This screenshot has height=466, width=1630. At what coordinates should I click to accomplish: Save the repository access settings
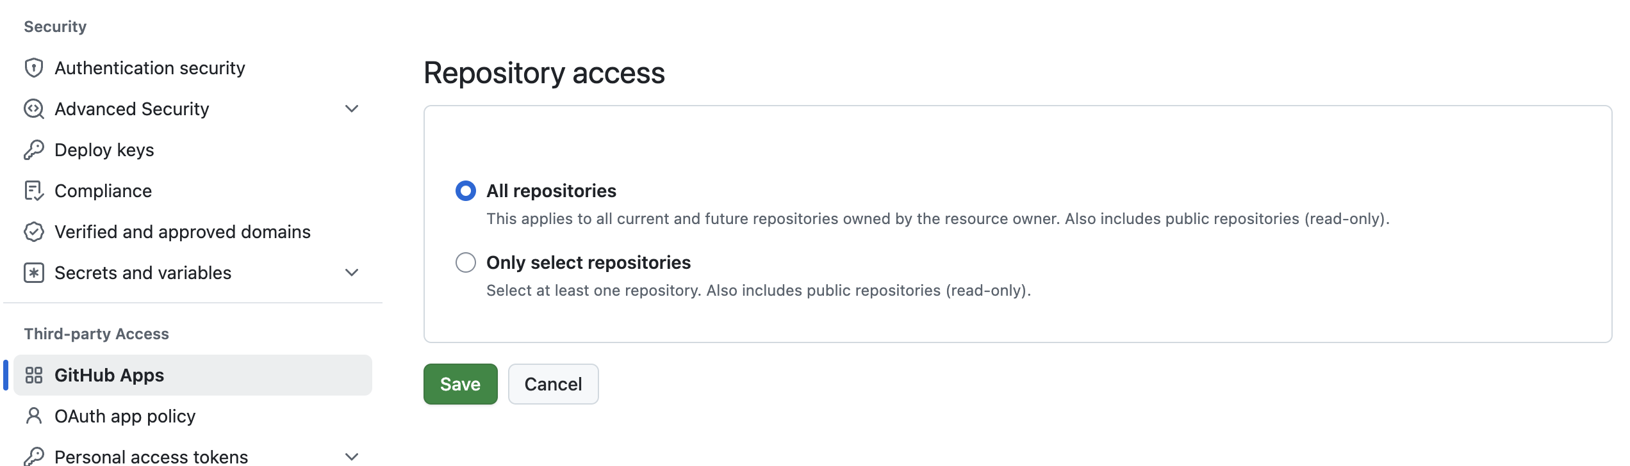461,384
